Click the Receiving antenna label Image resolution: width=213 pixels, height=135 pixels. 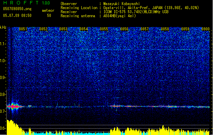78,16
